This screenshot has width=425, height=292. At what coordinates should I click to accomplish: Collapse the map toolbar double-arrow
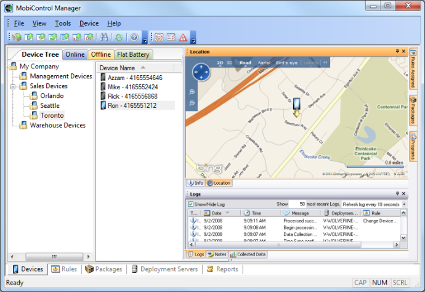pyautogui.click(x=325, y=63)
